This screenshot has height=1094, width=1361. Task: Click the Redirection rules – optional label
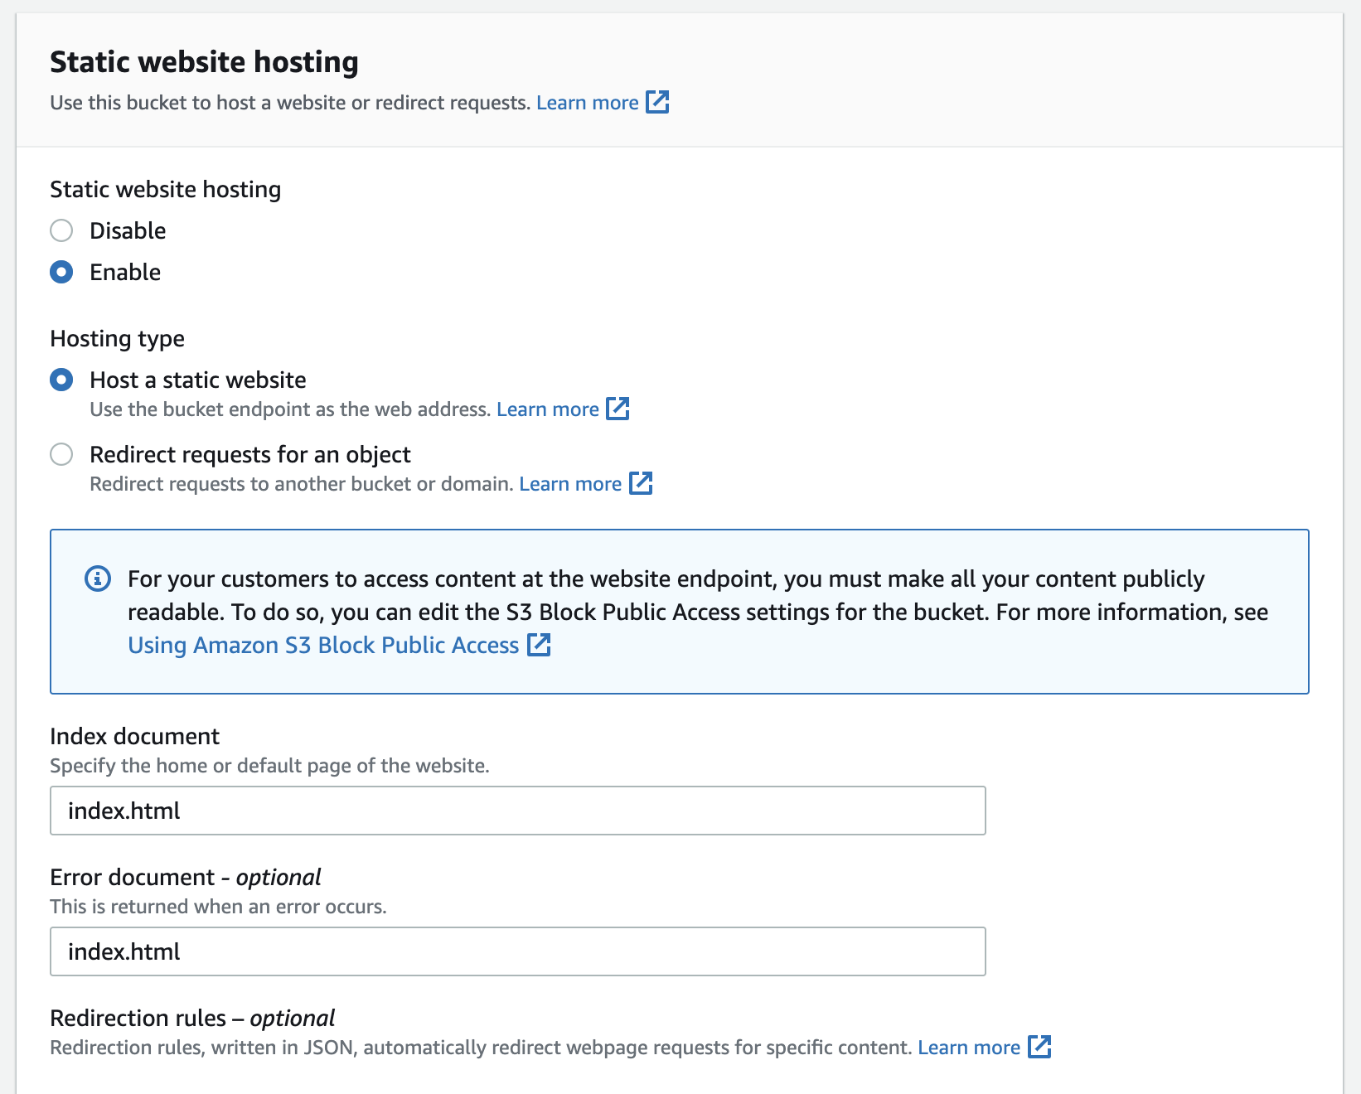192,1018
